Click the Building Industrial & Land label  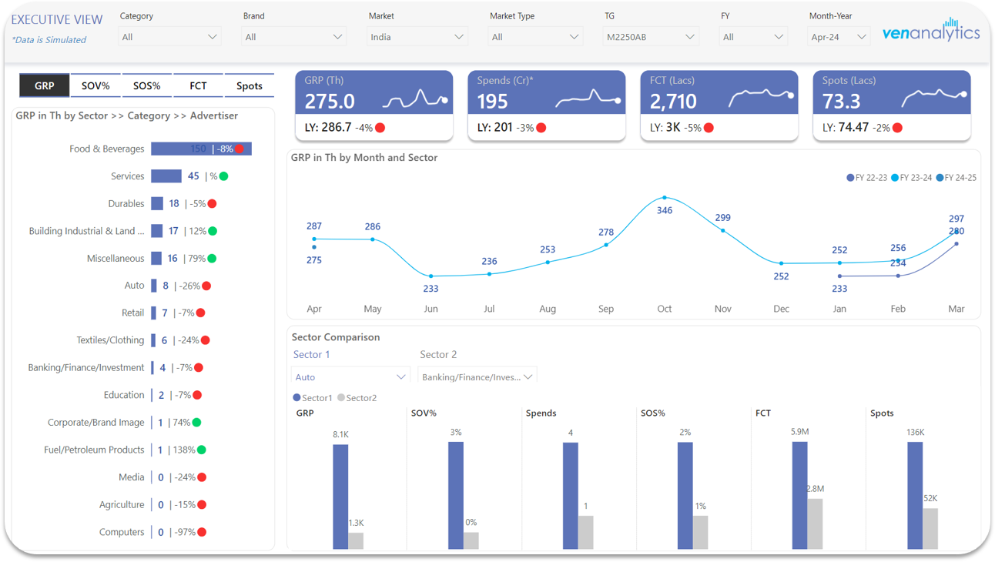(86, 231)
